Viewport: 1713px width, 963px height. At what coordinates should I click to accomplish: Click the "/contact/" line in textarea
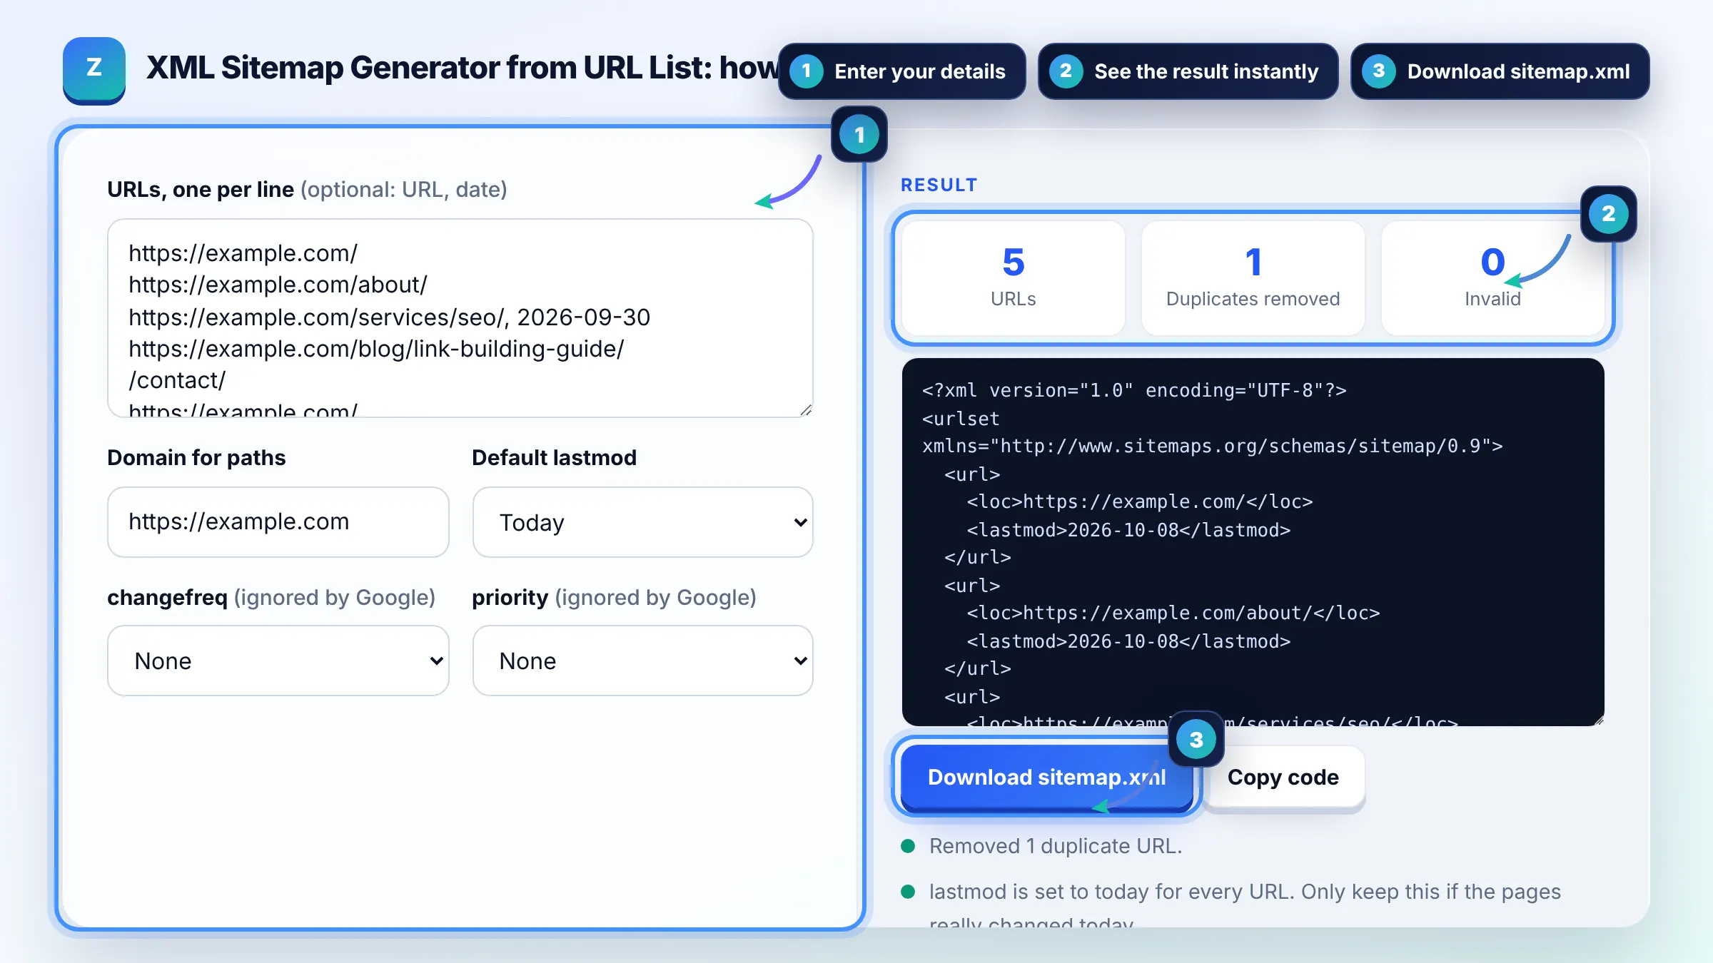point(177,380)
